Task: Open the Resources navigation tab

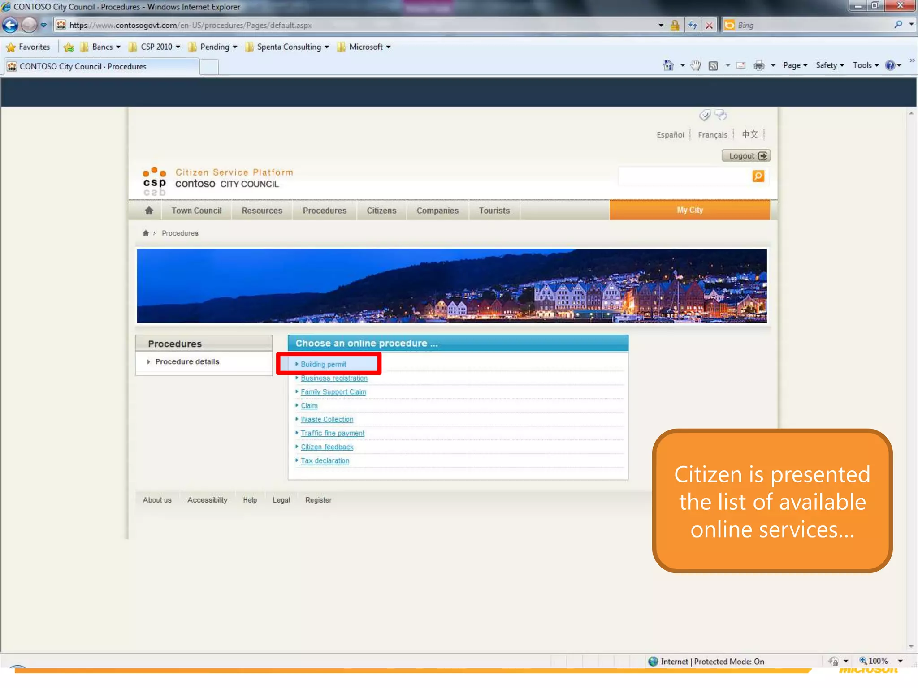Action: (262, 211)
